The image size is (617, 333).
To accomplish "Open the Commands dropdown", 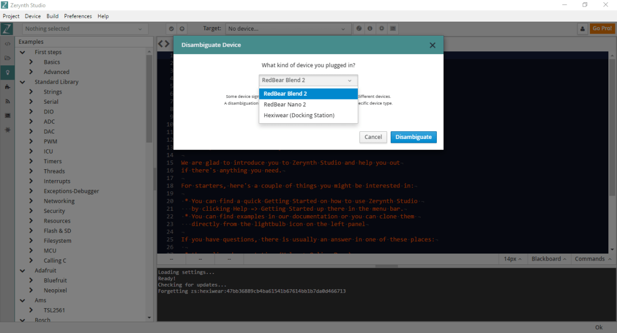I will tap(593, 259).
